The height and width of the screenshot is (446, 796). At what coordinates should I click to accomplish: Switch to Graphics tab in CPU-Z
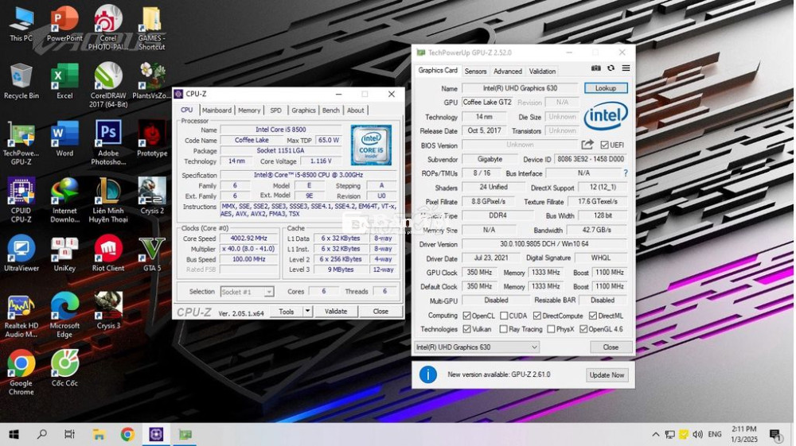click(303, 110)
